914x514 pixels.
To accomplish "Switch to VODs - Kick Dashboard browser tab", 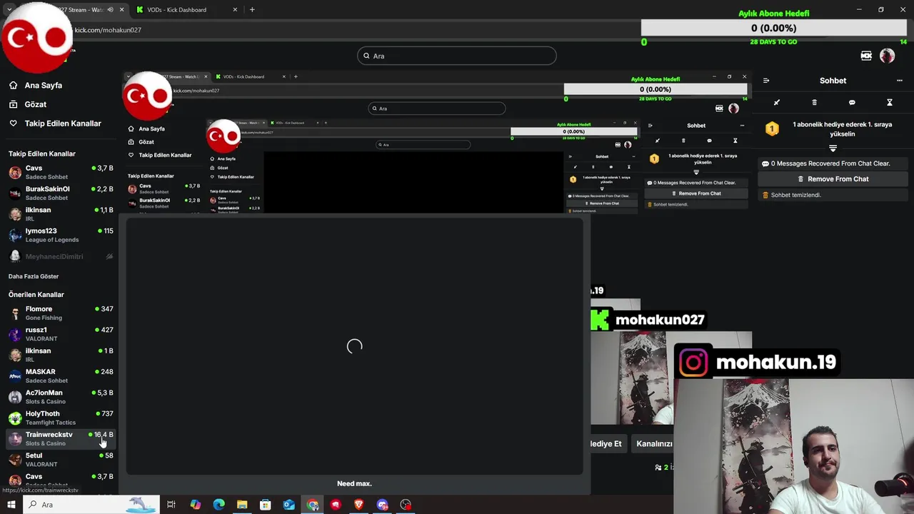I will 186,10.
